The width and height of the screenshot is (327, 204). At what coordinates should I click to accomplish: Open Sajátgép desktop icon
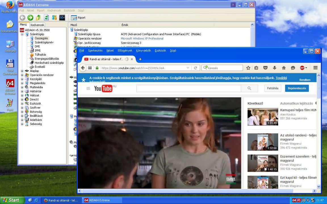click(10, 46)
